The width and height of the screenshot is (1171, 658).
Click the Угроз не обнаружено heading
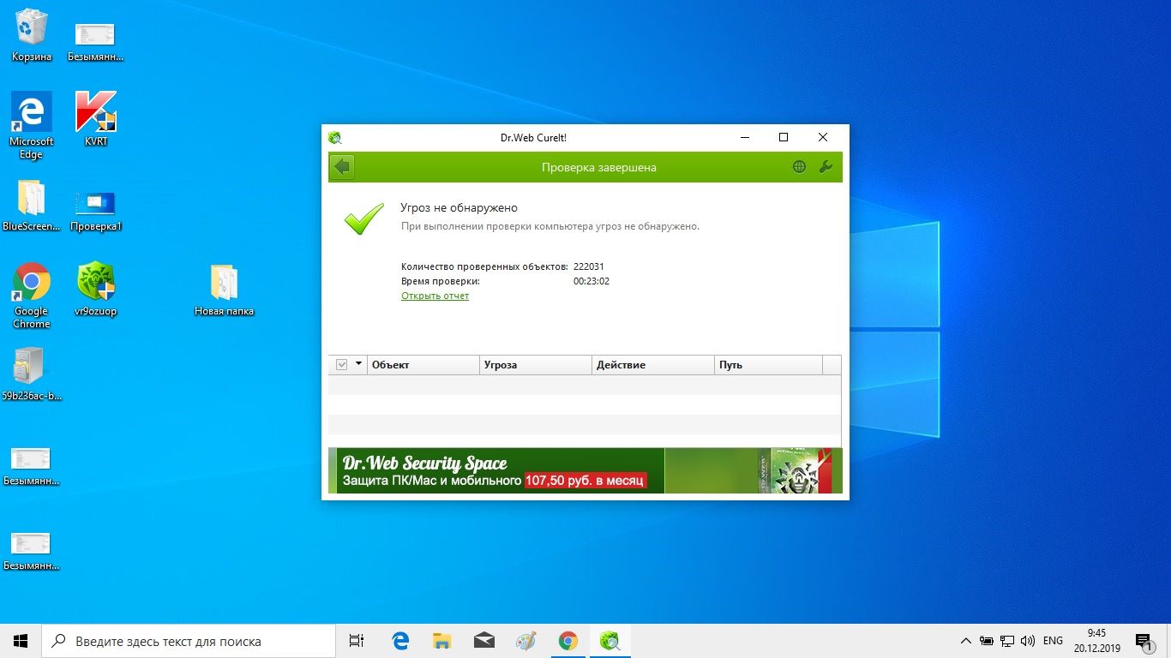coord(459,208)
